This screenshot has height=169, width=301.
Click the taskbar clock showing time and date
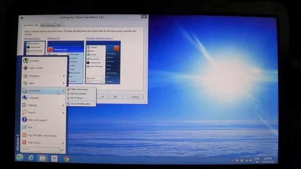[268, 161]
